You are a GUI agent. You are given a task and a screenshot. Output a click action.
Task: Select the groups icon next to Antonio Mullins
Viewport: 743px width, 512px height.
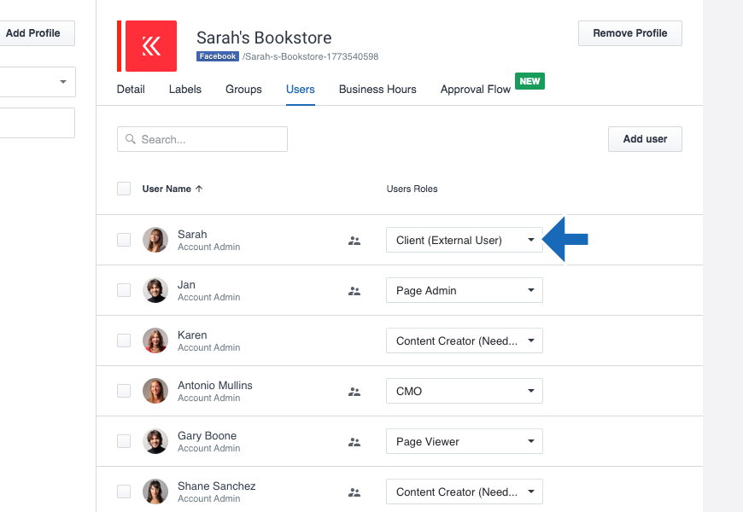click(x=354, y=392)
